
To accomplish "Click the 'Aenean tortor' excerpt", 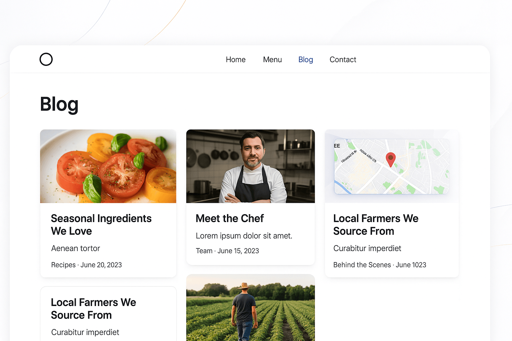I will [x=76, y=248].
